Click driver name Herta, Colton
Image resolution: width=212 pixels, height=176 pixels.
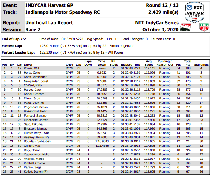[x=33, y=73]
